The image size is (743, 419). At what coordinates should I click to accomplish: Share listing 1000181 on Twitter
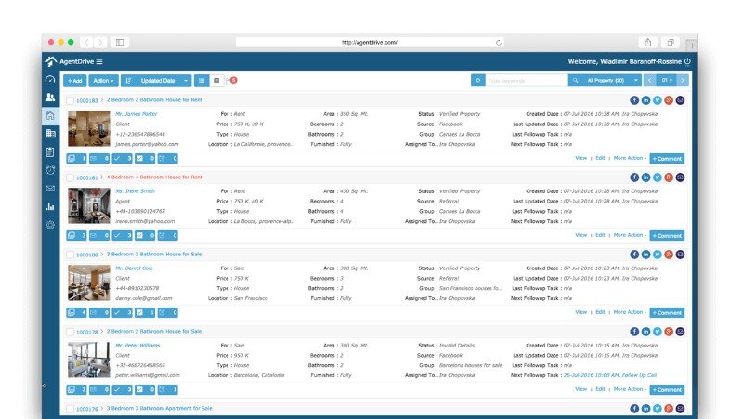coord(658,177)
